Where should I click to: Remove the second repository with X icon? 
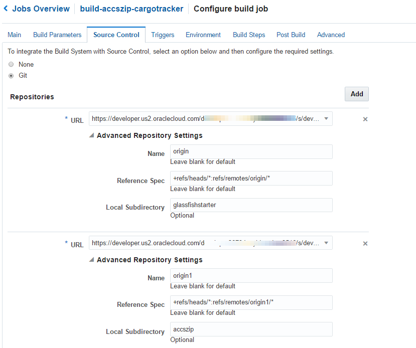click(365, 244)
